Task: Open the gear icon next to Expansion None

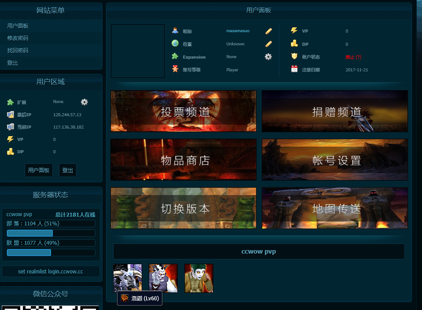Action: [268, 56]
